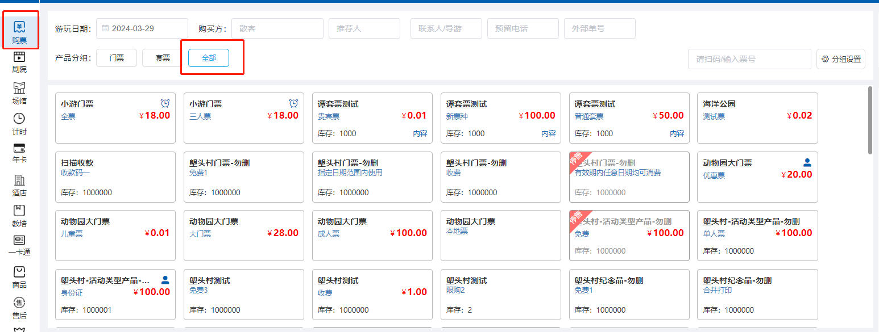879x332 pixels.
Task: Open the 商品 goods sidebar icon
Action: [19, 277]
